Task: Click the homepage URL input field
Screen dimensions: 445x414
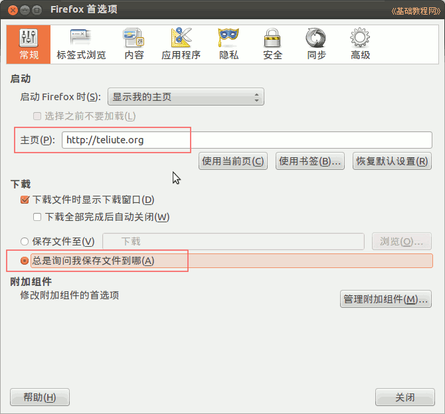Action: [x=247, y=140]
